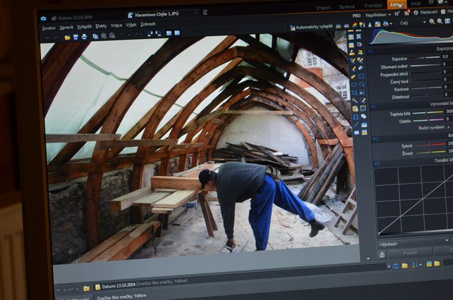The width and height of the screenshot is (453, 300).
Task: Save the image using the floppy disk icon
Action: coord(75,37)
